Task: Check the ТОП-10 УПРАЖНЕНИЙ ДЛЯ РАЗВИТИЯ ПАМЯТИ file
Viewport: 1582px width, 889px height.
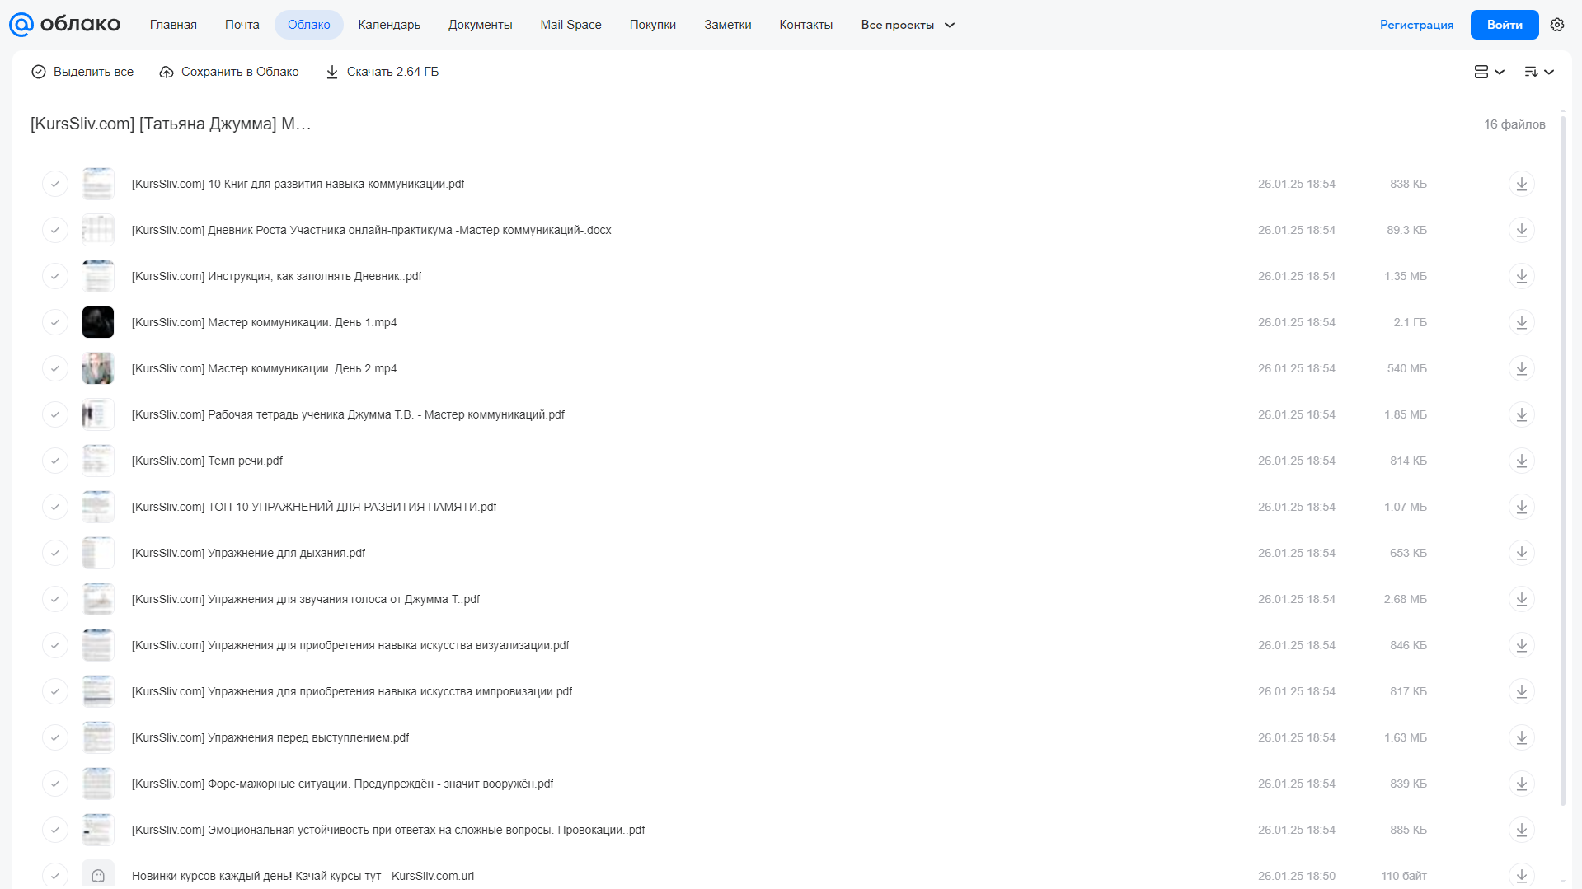Action: pyautogui.click(x=55, y=507)
